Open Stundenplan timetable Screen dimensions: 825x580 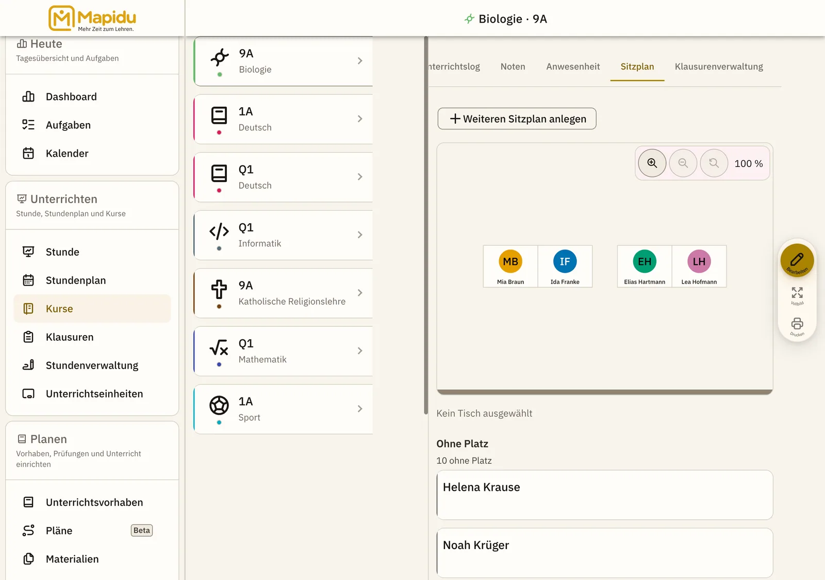(x=92, y=280)
